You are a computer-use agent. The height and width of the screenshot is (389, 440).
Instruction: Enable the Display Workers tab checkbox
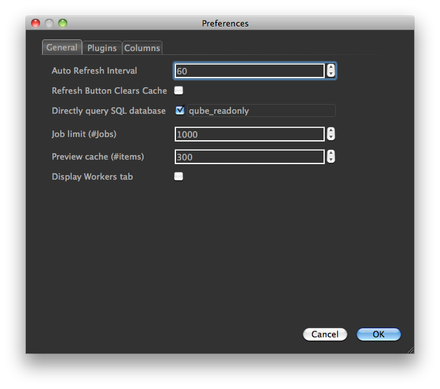pyautogui.click(x=179, y=176)
